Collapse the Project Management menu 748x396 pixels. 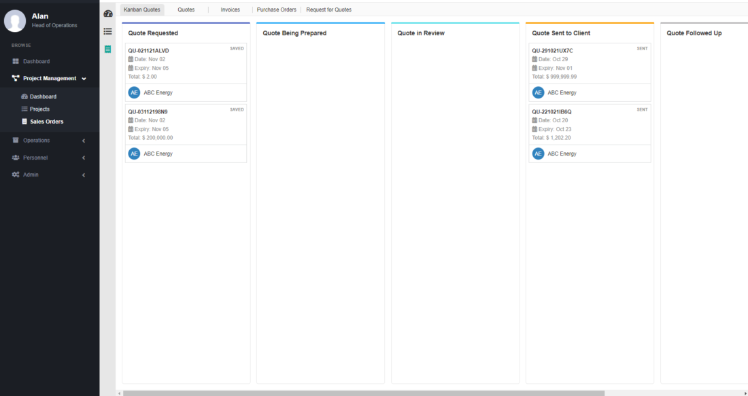tap(84, 78)
